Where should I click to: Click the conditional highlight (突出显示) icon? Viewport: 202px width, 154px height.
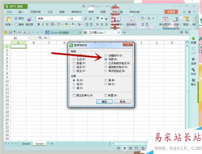click(165, 19)
